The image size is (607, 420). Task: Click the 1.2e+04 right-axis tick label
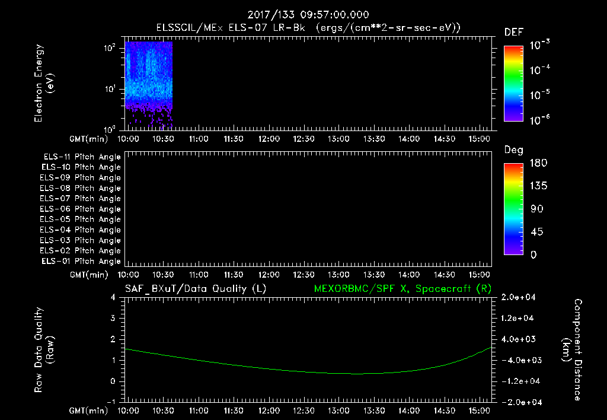click(517, 319)
